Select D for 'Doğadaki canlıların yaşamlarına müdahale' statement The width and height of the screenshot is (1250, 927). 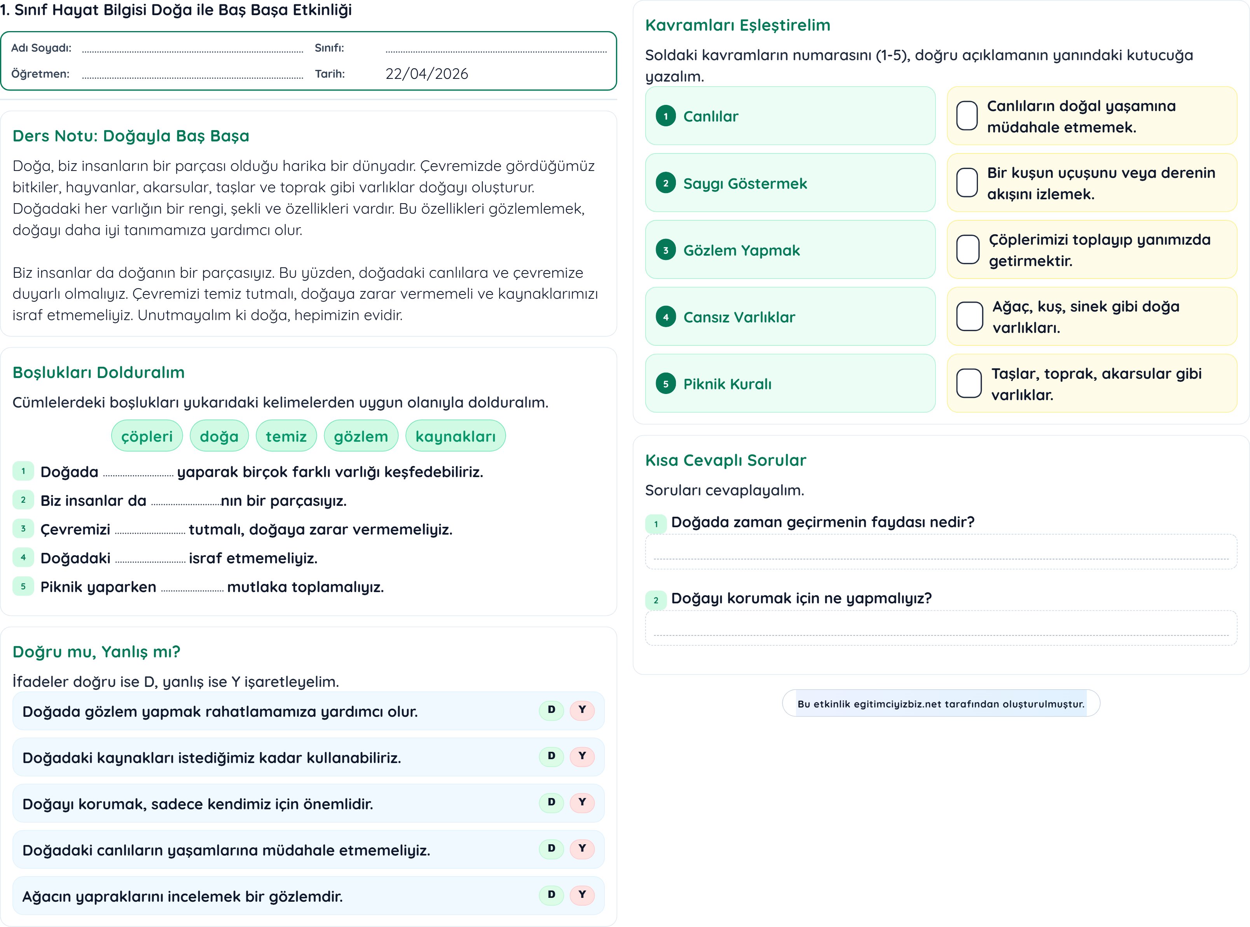click(x=551, y=849)
